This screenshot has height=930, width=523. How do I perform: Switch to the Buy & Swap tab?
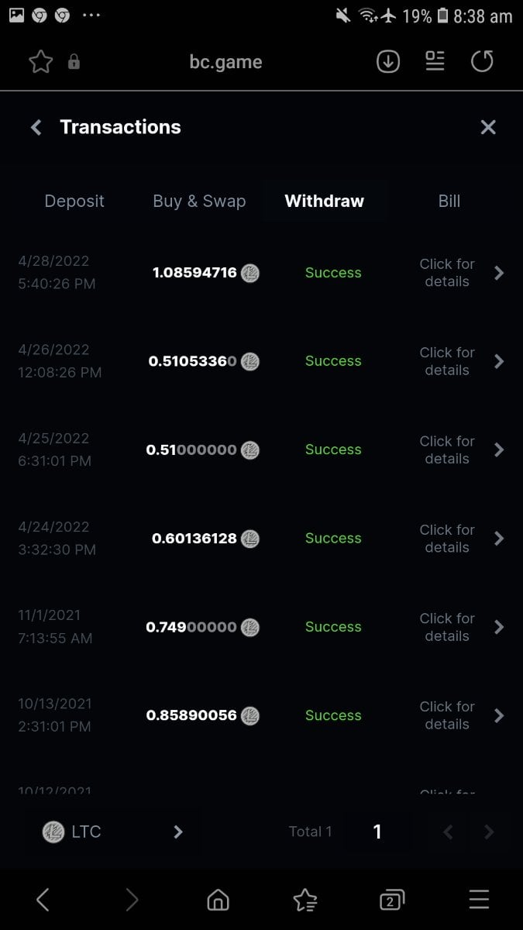[199, 201]
